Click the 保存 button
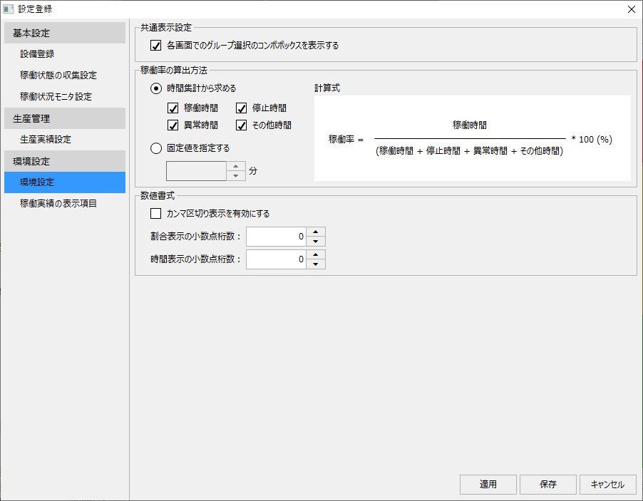 point(547,485)
